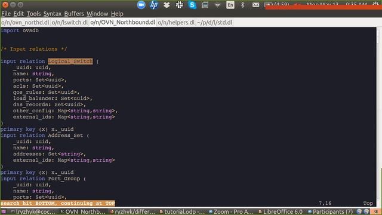This screenshot has height=215, width=382.
Task: Click the orange window close button
Action: point(5,5)
